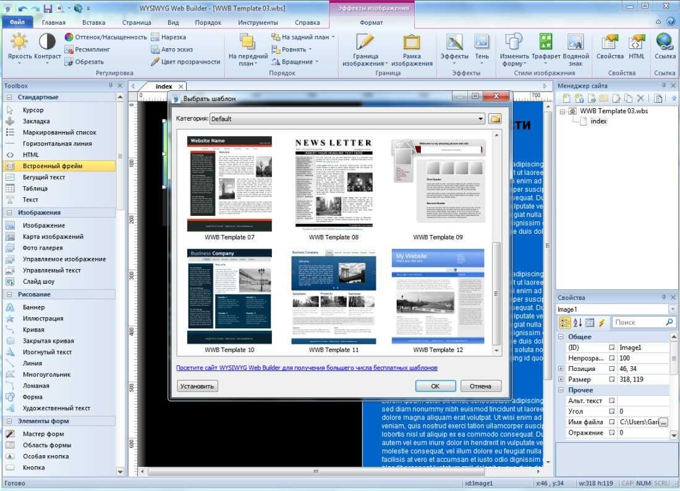680x491 pixels.
Task: Show events lightning icon in properties
Action: point(601,322)
